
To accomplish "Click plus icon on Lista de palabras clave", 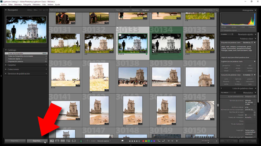I will coord(221,88).
